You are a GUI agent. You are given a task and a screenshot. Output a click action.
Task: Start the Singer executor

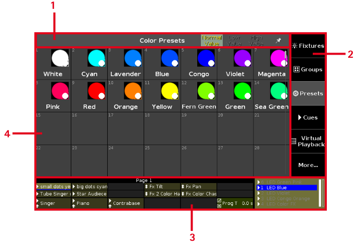[x=53, y=203]
